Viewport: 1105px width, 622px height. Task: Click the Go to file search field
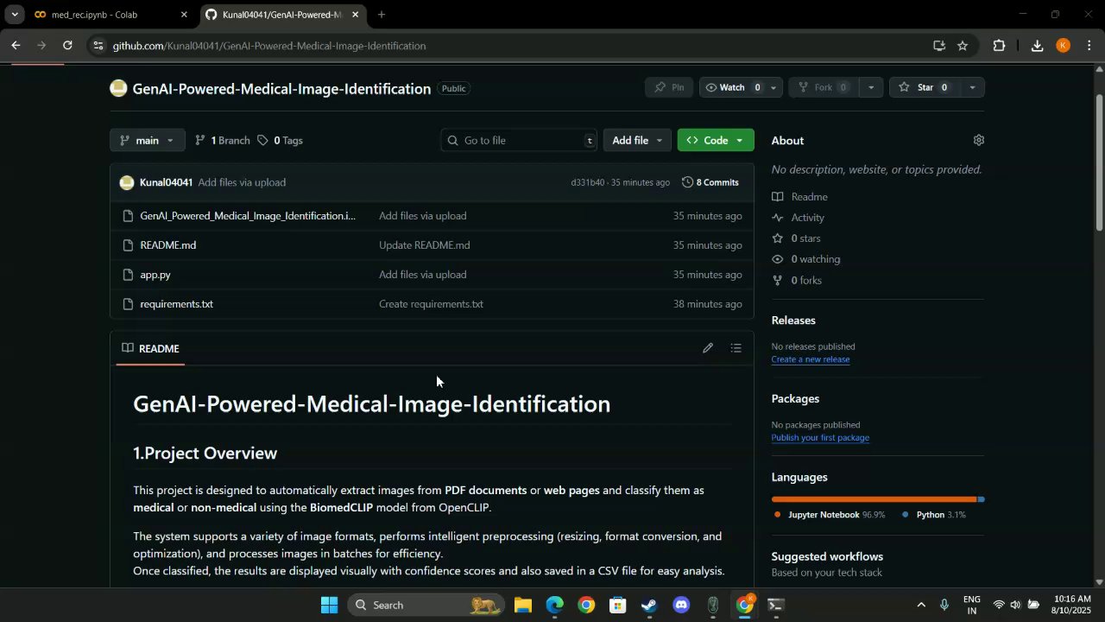pos(519,140)
